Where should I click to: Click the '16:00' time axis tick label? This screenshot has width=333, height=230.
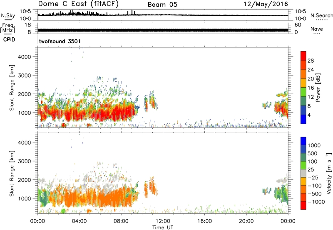point(204,221)
